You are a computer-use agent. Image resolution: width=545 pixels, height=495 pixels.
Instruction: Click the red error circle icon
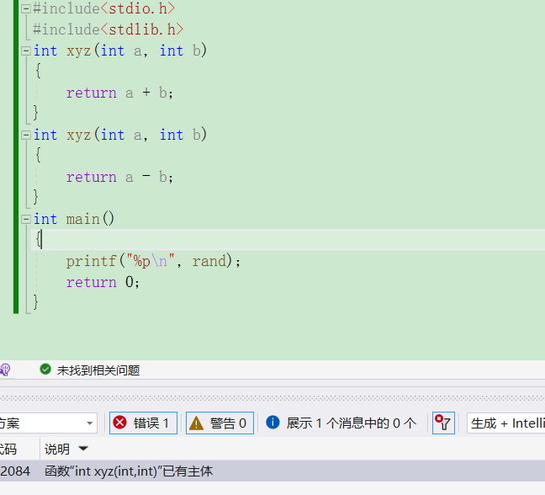pyautogui.click(x=120, y=423)
